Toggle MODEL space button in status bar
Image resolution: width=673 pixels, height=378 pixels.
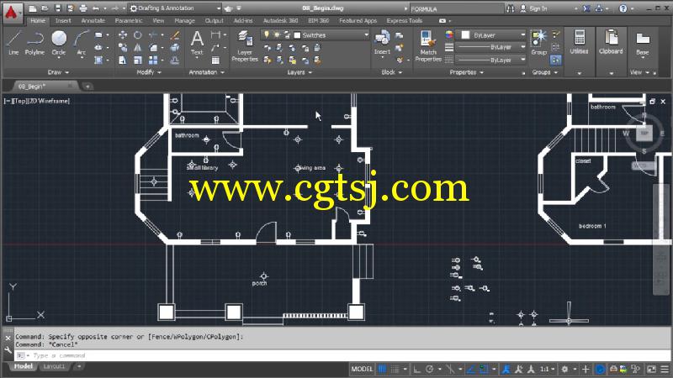(x=362, y=369)
